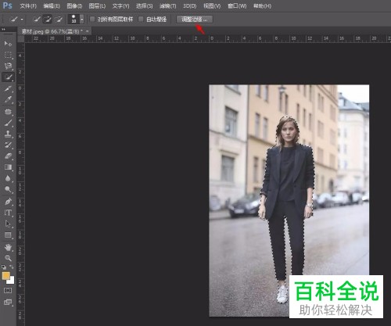
Task: Expand the toolbox with double-arrow button
Action: (x=3, y=30)
